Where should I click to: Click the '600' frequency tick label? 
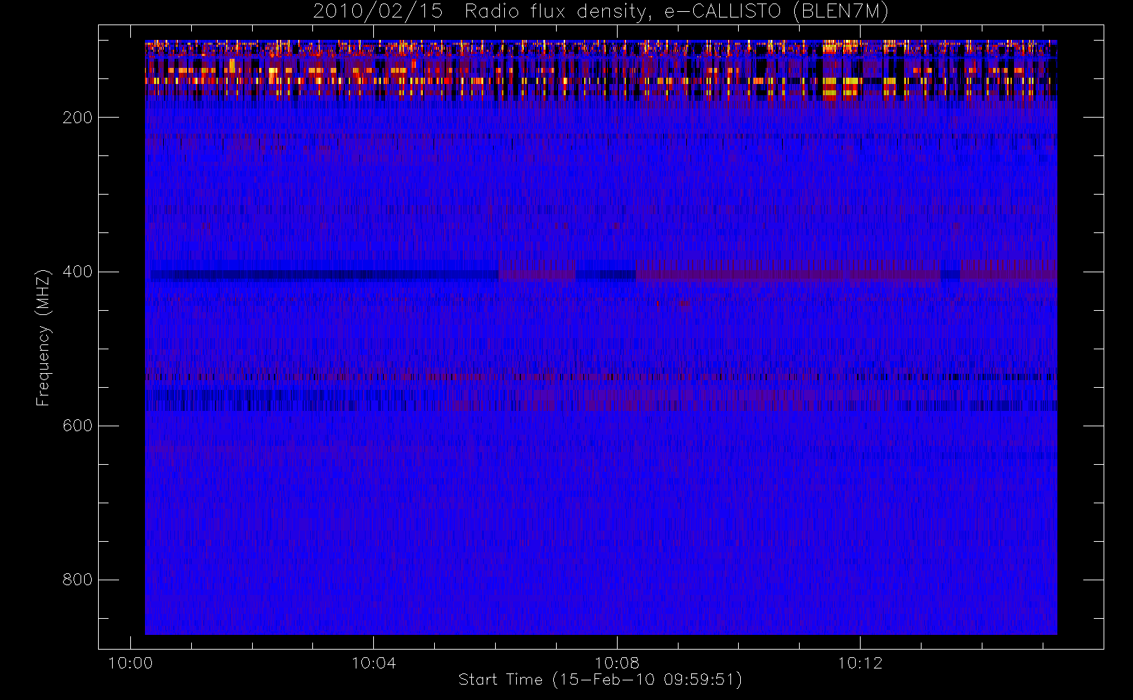tap(78, 426)
